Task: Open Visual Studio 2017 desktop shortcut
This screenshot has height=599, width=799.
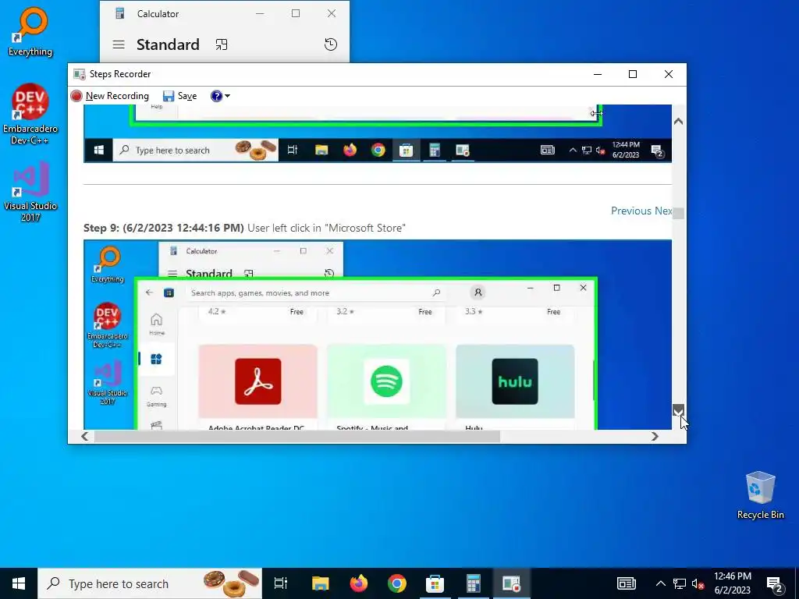Action: tap(30, 192)
